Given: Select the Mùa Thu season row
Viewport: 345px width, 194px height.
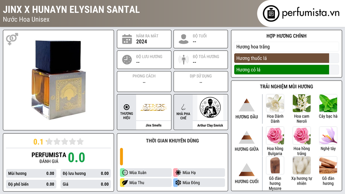Looking at the screenshot, I should 146,183.
